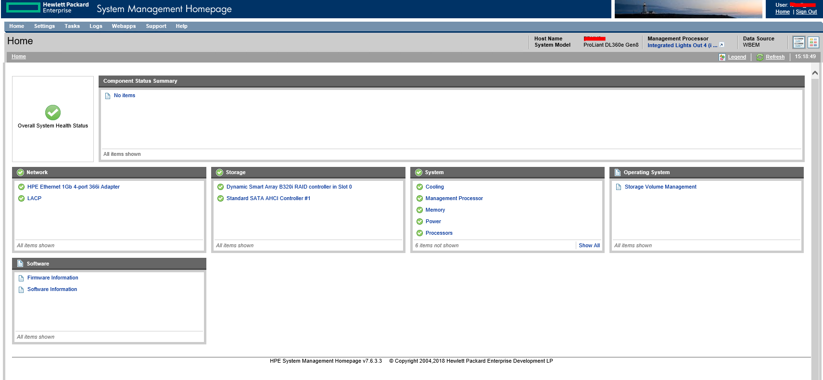Click the '6 items not shown' text

(x=437, y=246)
